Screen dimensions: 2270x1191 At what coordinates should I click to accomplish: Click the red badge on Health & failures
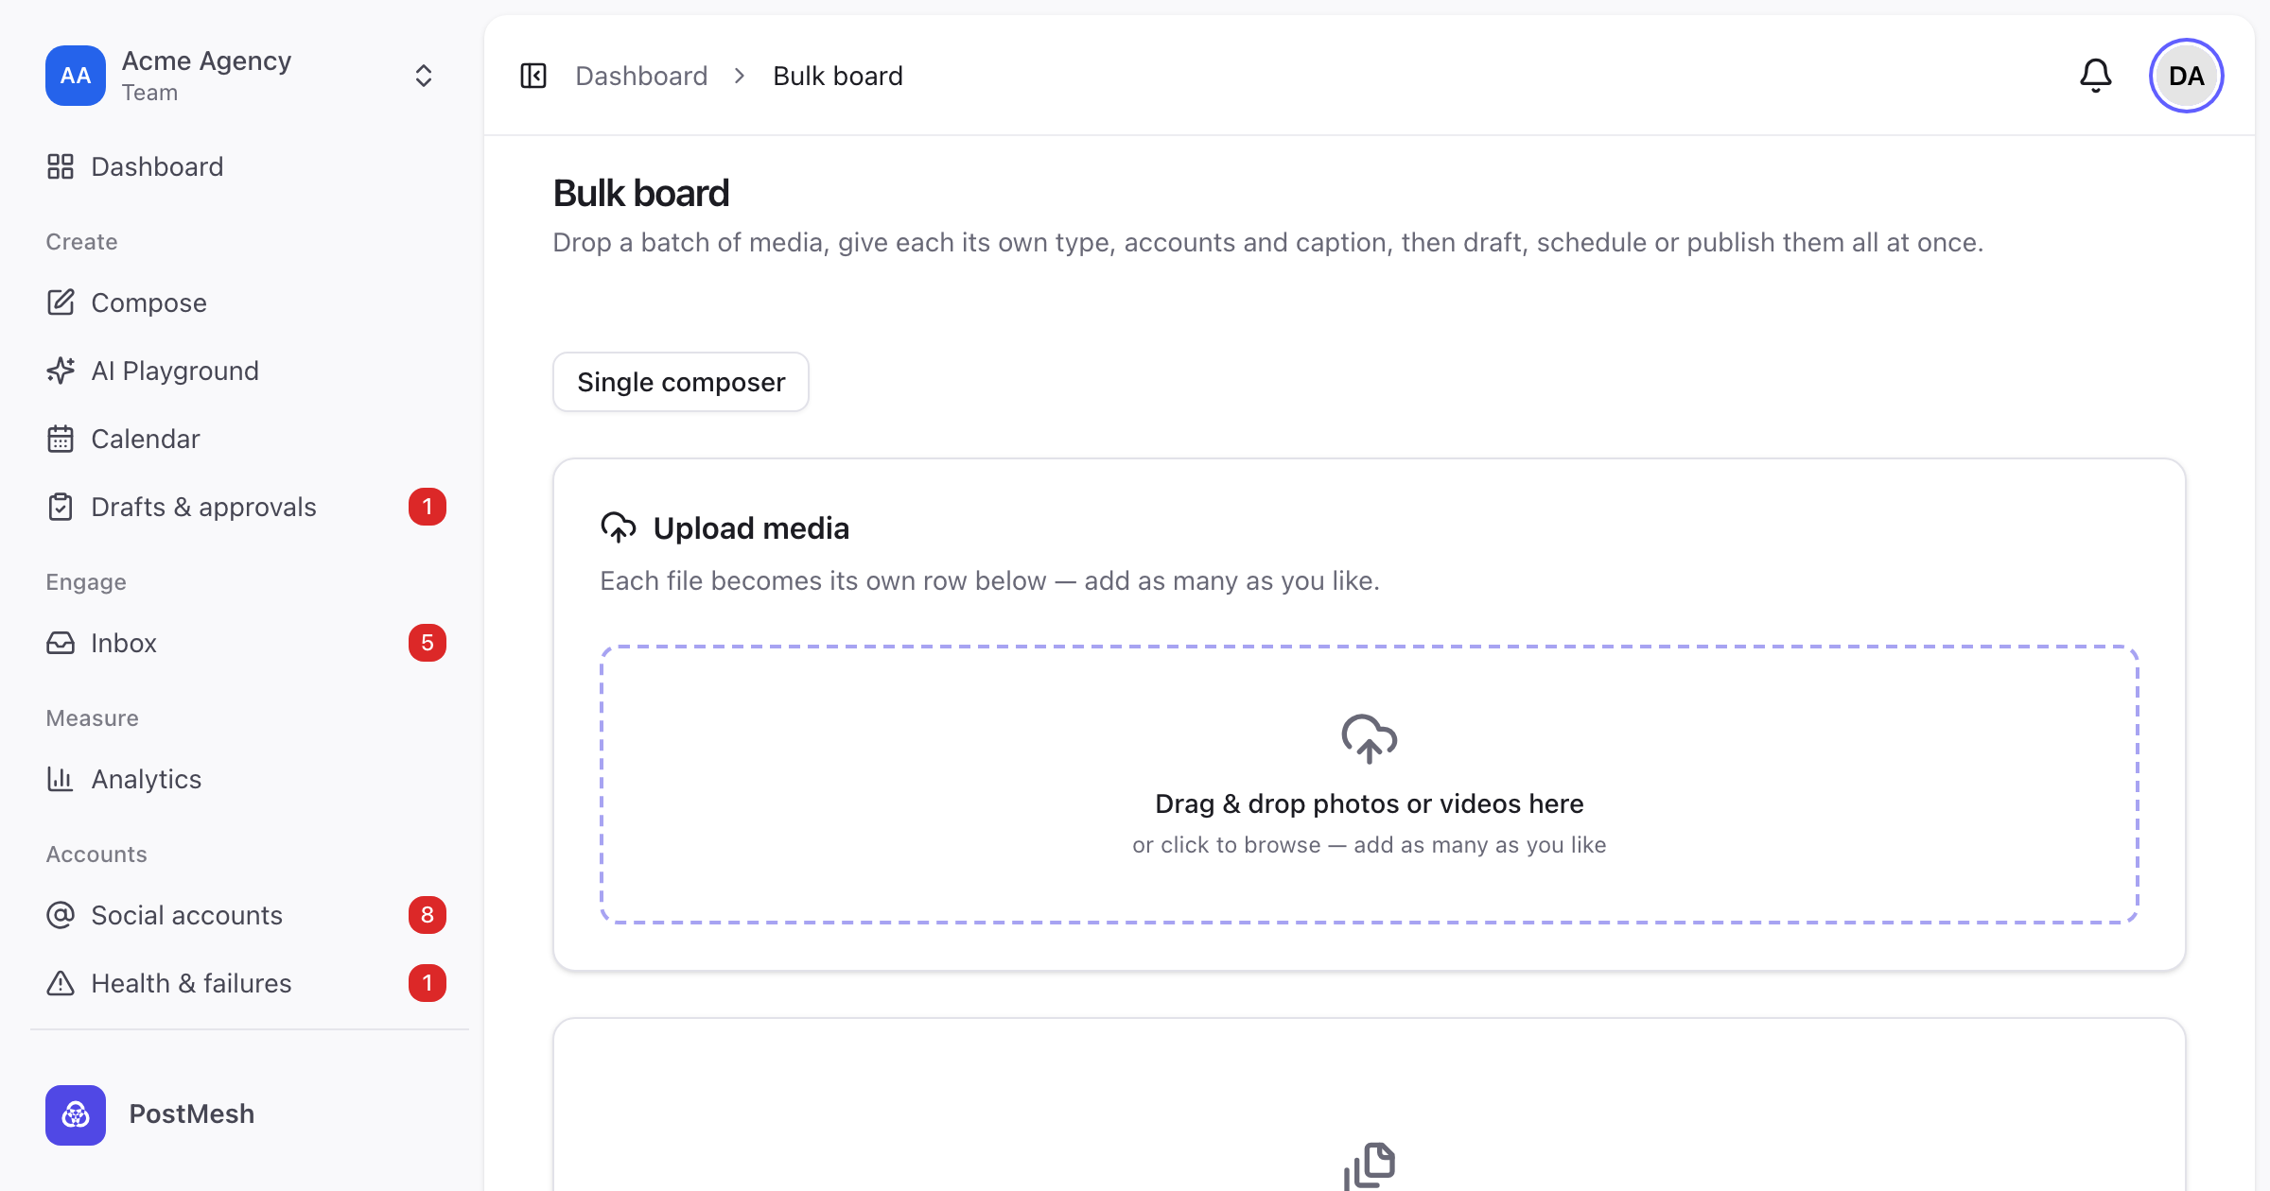[x=428, y=983]
